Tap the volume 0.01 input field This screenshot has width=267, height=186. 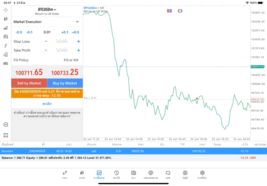(x=47, y=32)
